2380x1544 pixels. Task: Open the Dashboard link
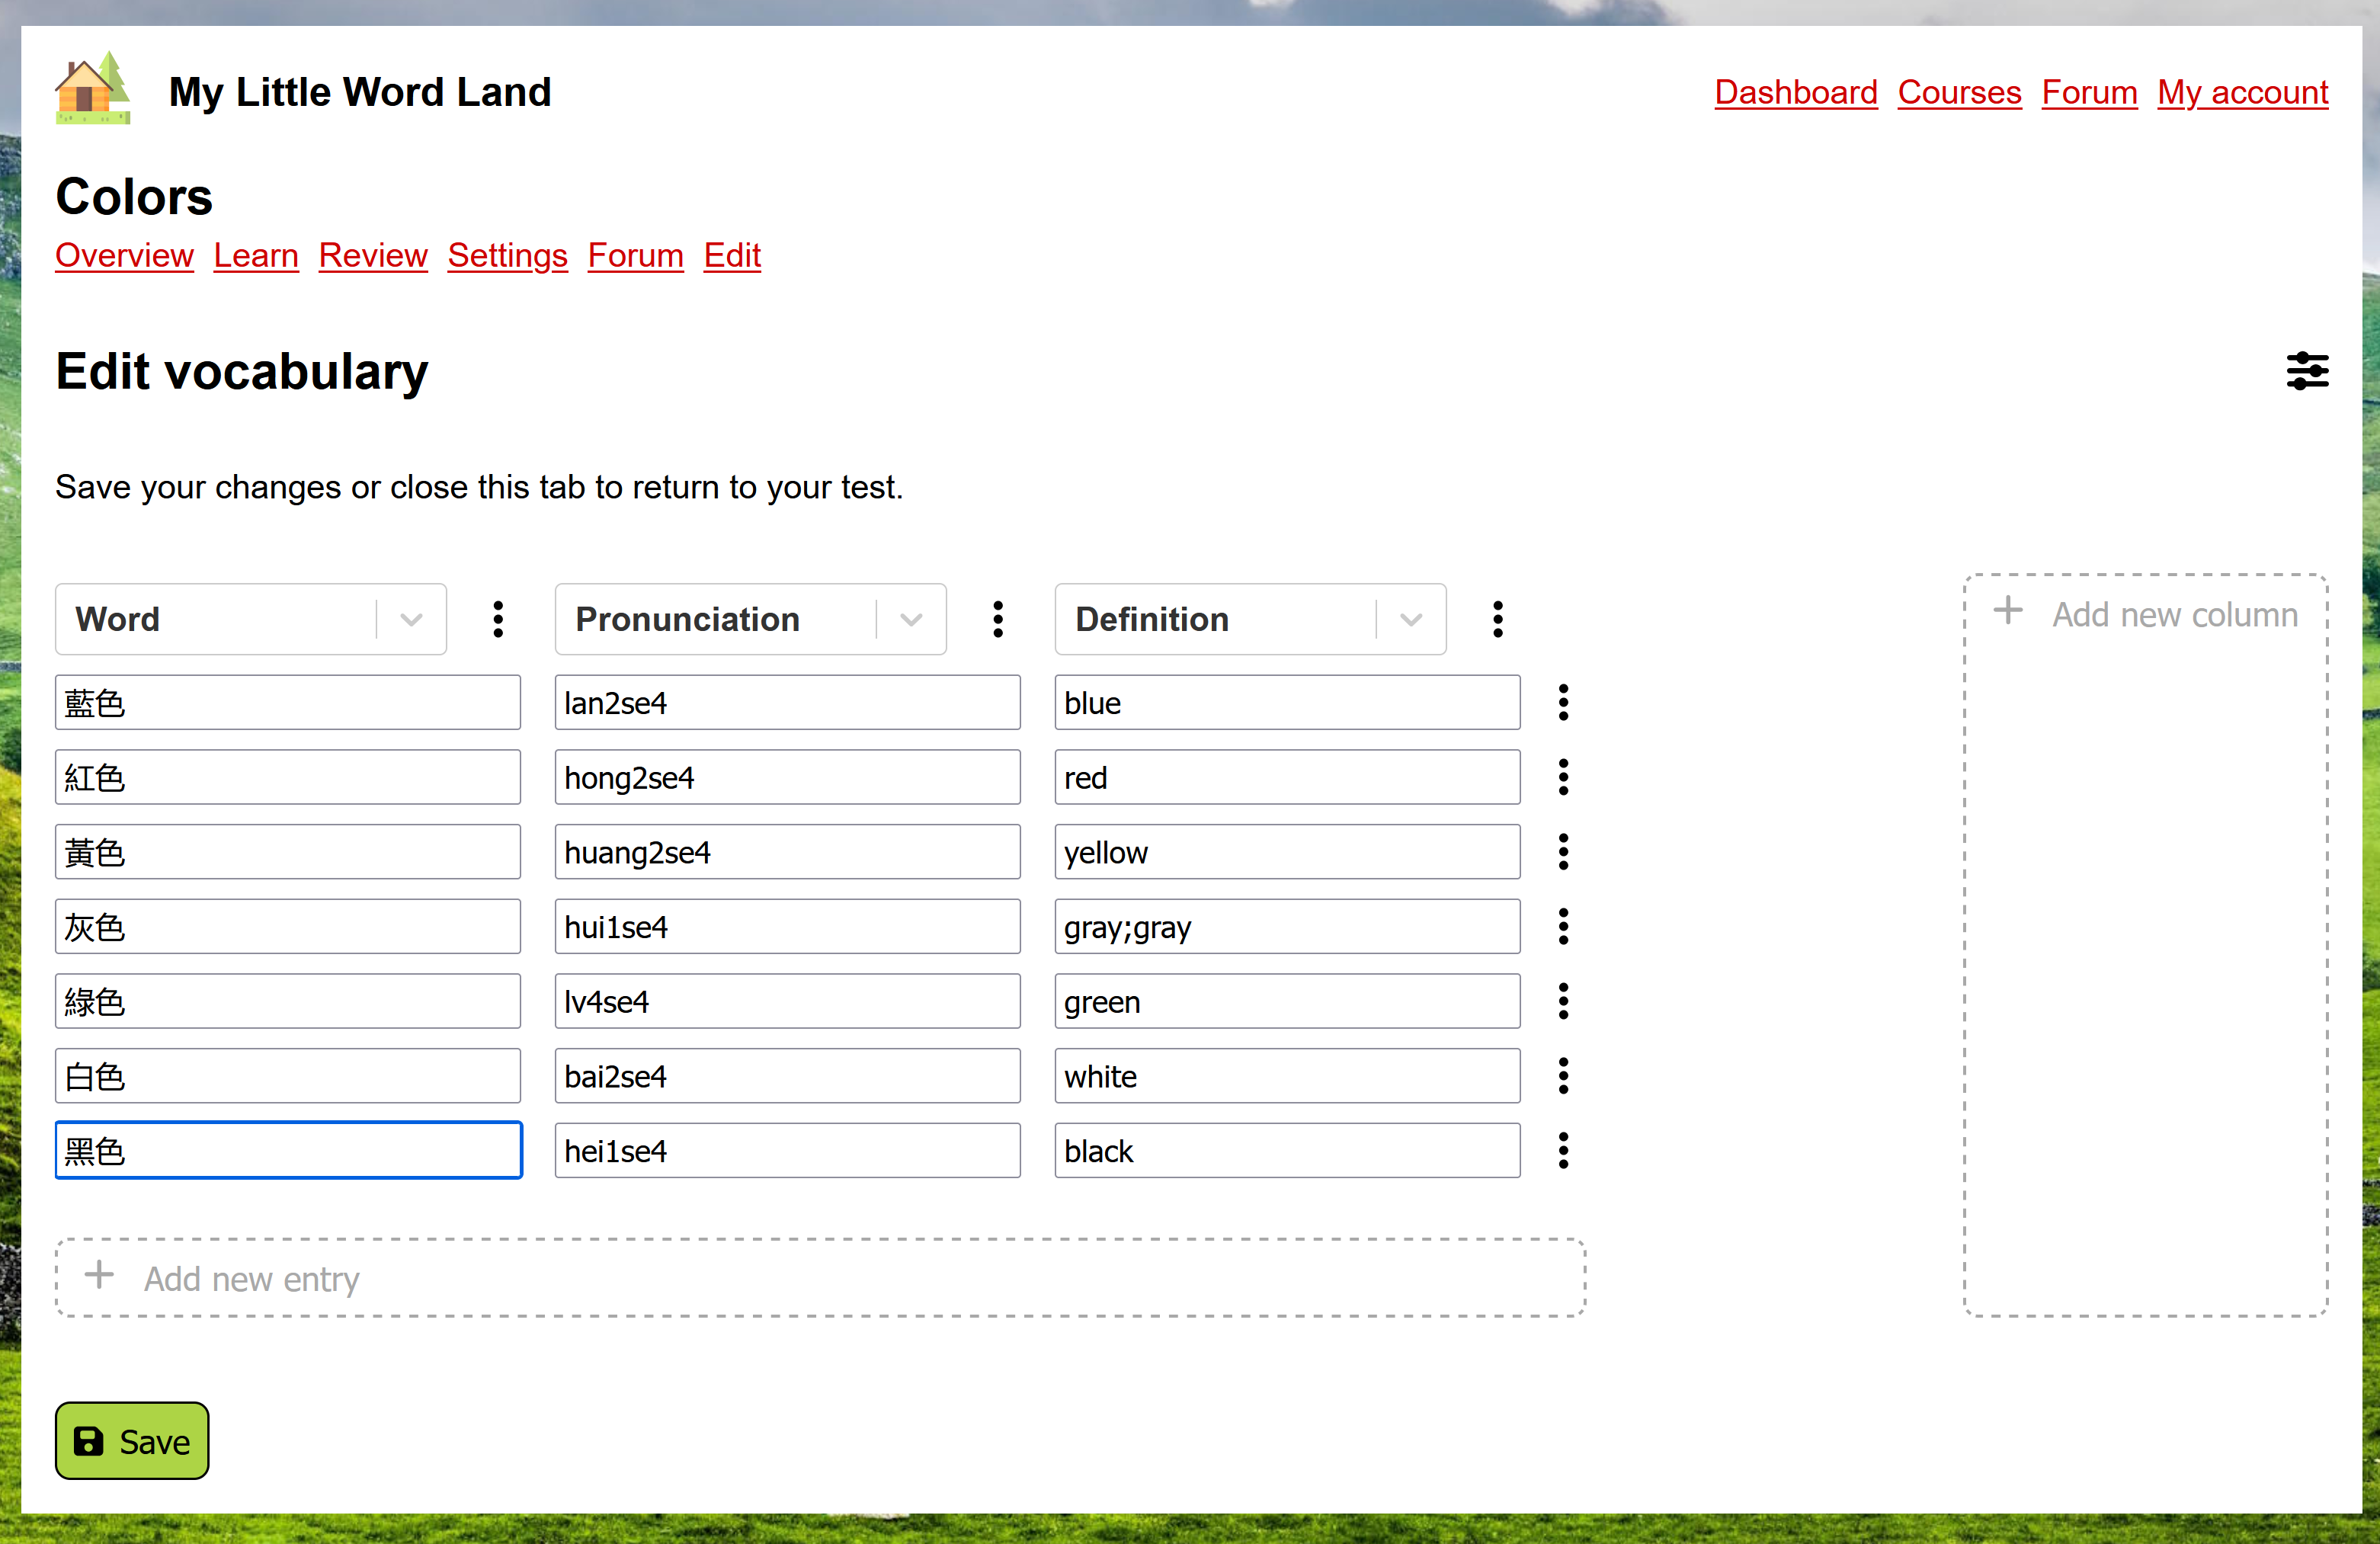tap(1795, 92)
